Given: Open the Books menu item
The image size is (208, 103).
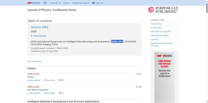Looking at the screenshot, I should (x=66, y=3).
